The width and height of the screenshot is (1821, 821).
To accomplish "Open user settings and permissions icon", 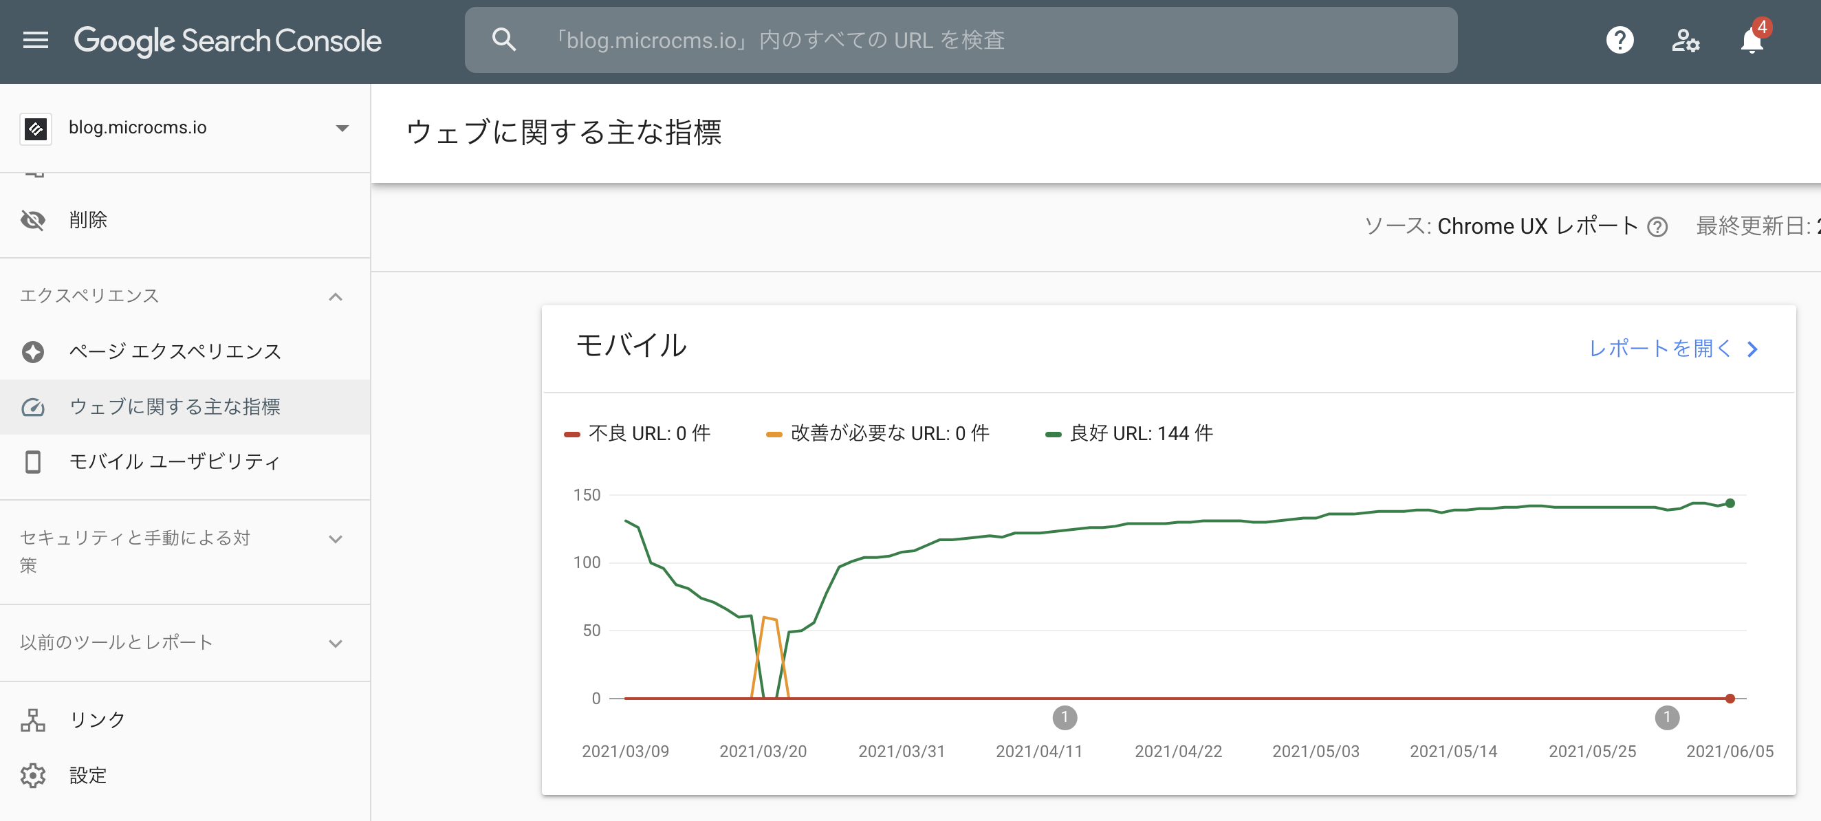I will 1686,41.
